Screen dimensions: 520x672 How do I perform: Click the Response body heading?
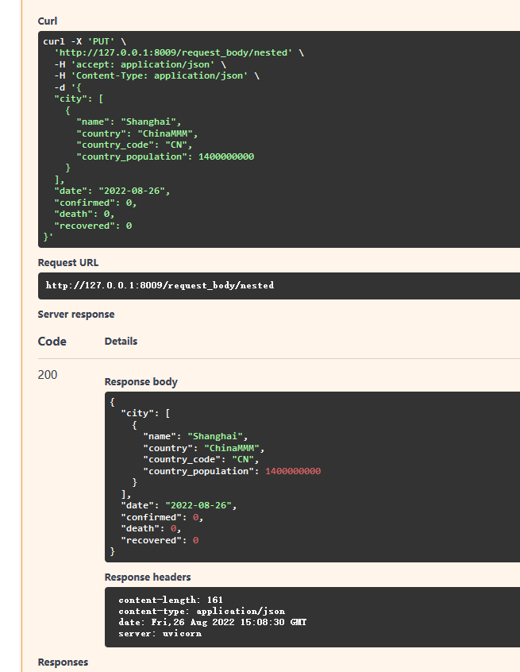141,382
